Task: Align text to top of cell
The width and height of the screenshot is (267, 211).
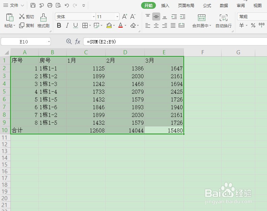Action: coord(147,17)
